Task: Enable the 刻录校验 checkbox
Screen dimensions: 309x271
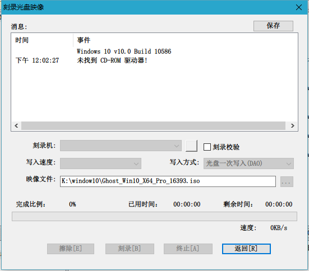Action: click(207, 147)
